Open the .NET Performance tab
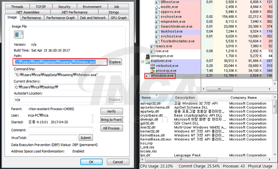 coord(74,12)
